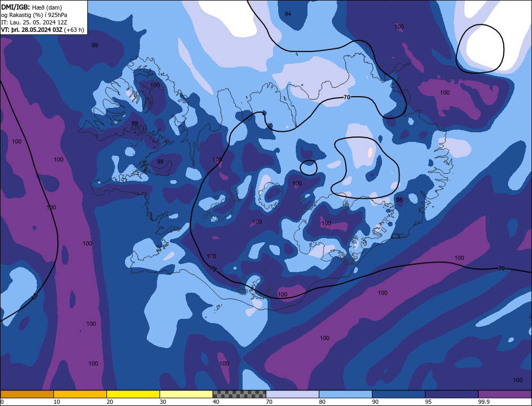
Task: Select the "VT: þri. 28.05.2024 03Z" line
Action: tap(43, 30)
